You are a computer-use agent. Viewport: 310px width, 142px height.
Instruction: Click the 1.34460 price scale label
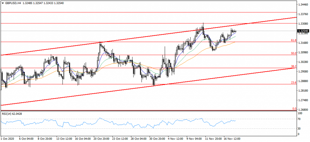(x=303, y=5)
